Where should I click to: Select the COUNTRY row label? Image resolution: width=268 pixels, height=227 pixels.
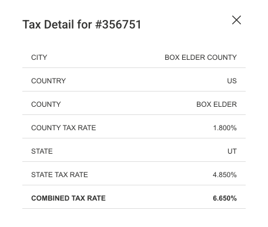pyautogui.click(x=48, y=81)
